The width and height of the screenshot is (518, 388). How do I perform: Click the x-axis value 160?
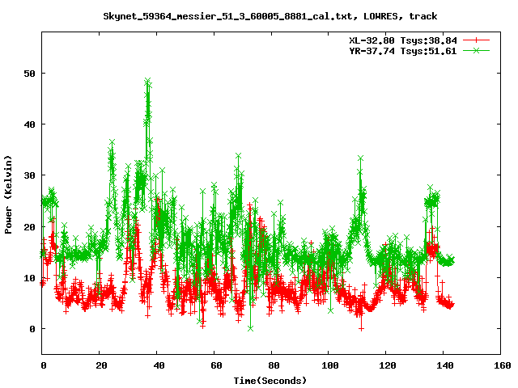(x=503, y=365)
